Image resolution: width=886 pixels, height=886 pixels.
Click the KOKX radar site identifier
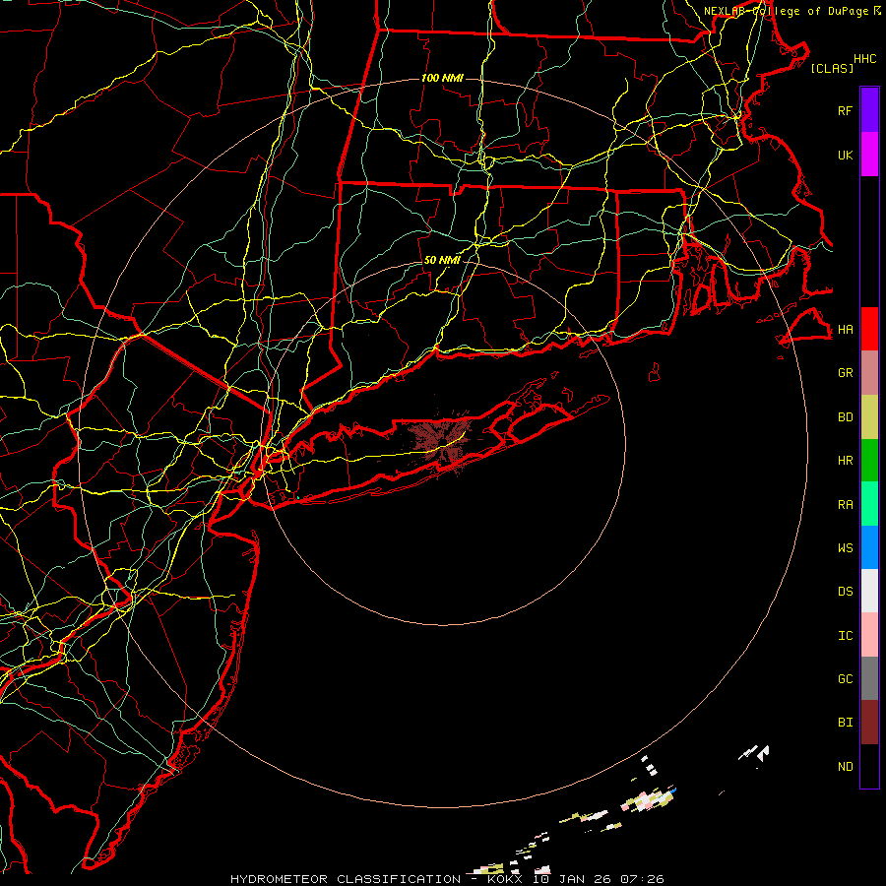click(505, 879)
